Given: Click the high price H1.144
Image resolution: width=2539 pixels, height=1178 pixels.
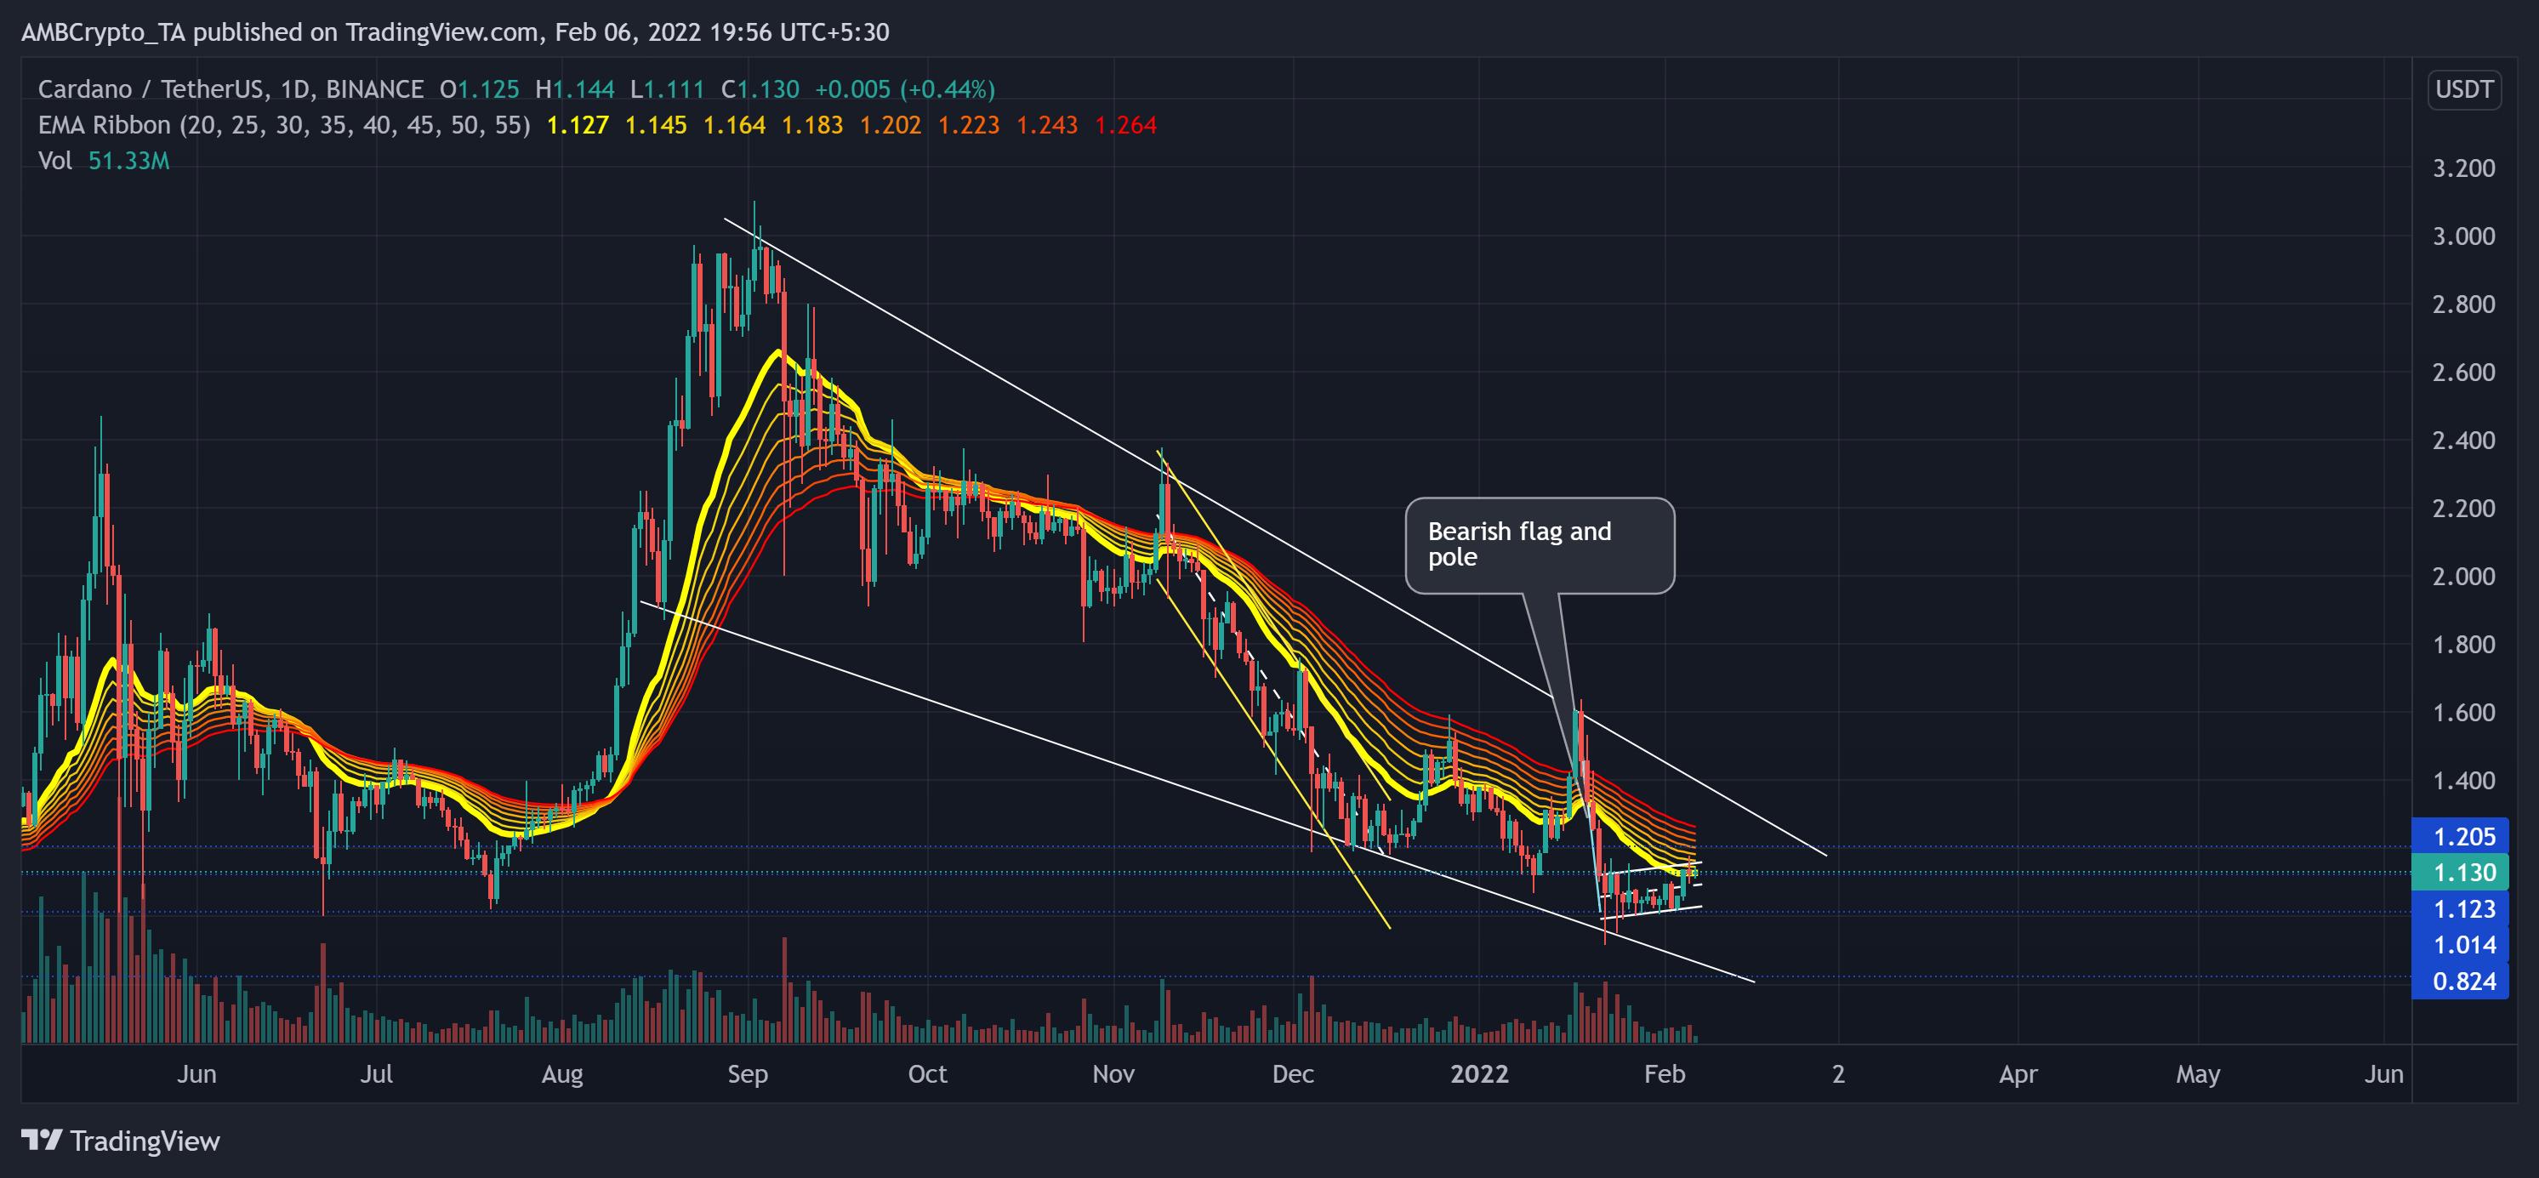Looking at the screenshot, I should point(575,89).
